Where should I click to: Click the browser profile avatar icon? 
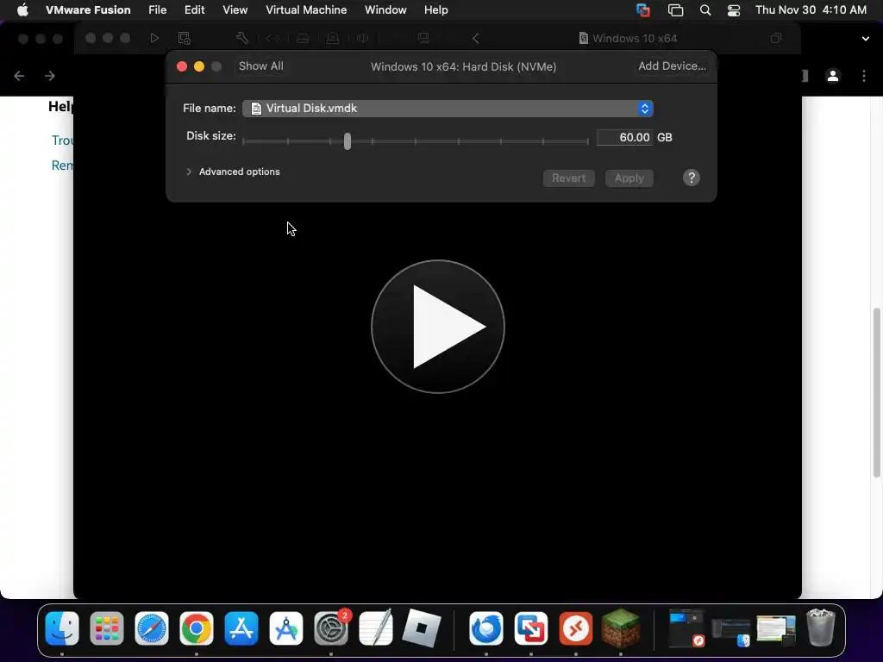(833, 76)
